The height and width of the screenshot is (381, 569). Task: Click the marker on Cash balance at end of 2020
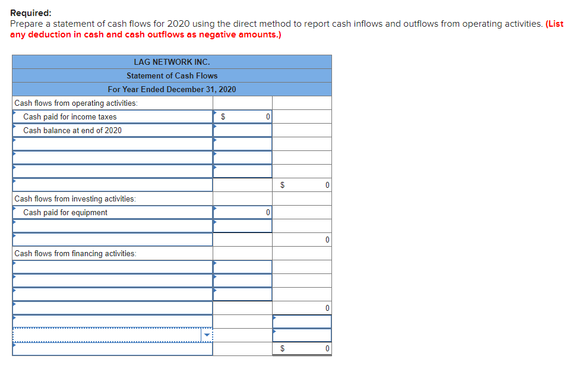[x=14, y=130]
